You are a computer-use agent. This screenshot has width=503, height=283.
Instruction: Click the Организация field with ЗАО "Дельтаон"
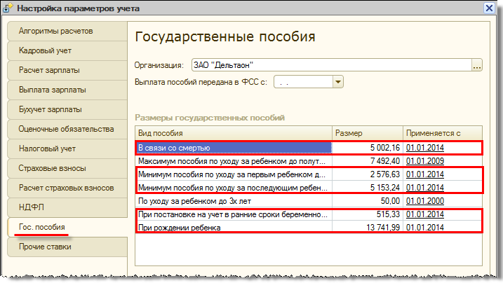point(332,65)
